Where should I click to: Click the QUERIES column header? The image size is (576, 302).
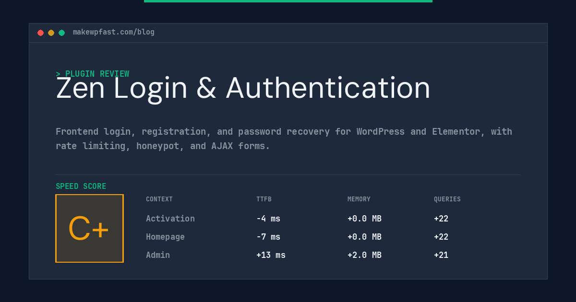pos(447,199)
